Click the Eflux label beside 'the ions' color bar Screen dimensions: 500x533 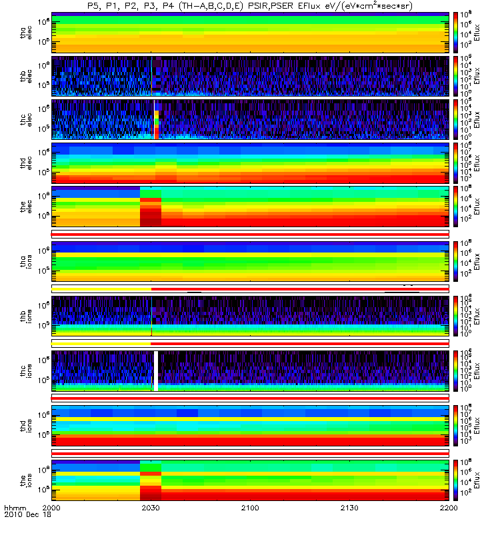pyautogui.click(x=477, y=480)
